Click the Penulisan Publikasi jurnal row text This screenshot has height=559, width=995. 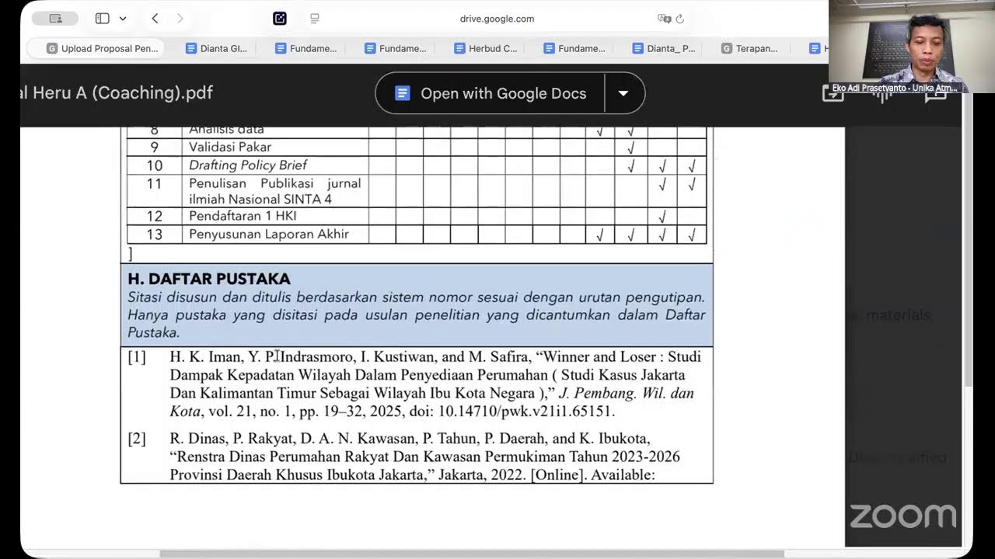[275, 191]
